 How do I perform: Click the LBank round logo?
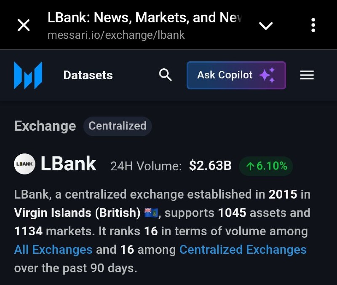coord(24,164)
